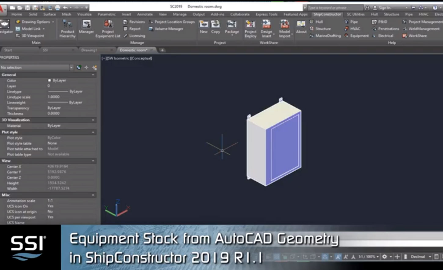Click the Conceptual visual style label
Viewport: 443px width, 270px height.
coord(142,58)
